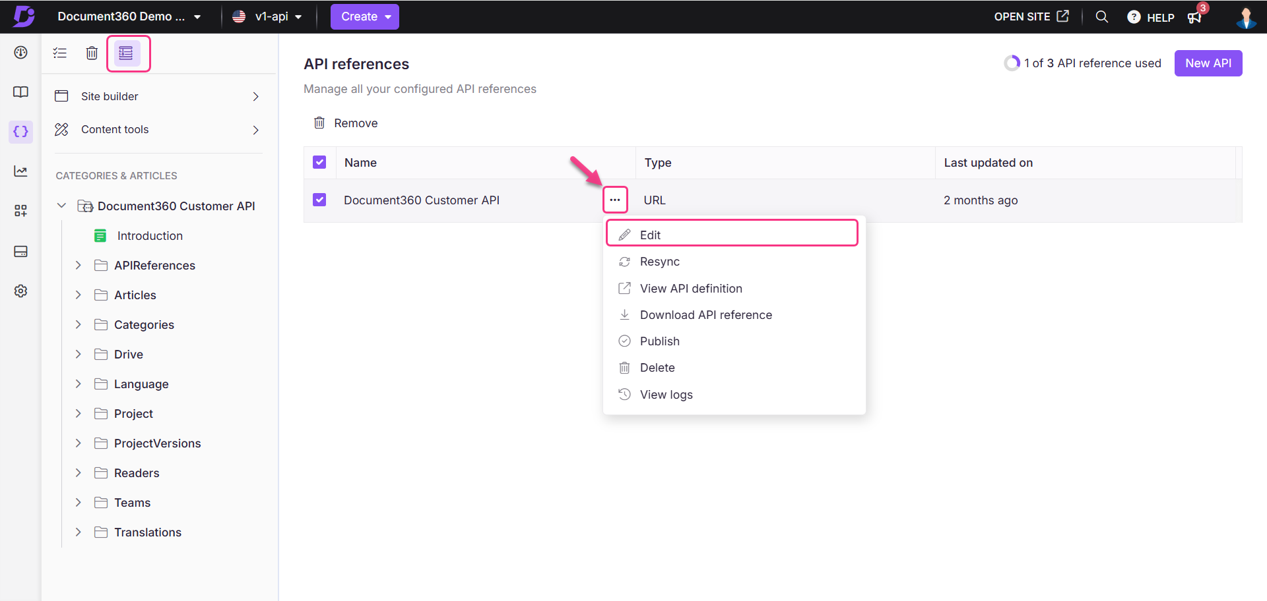The height and width of the screenshot is (601, 1267).
Task: Click the help question mark icon
Action: 1134,17
